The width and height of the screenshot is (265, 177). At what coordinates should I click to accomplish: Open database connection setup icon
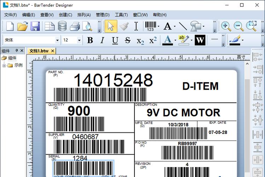pos(62,26)
